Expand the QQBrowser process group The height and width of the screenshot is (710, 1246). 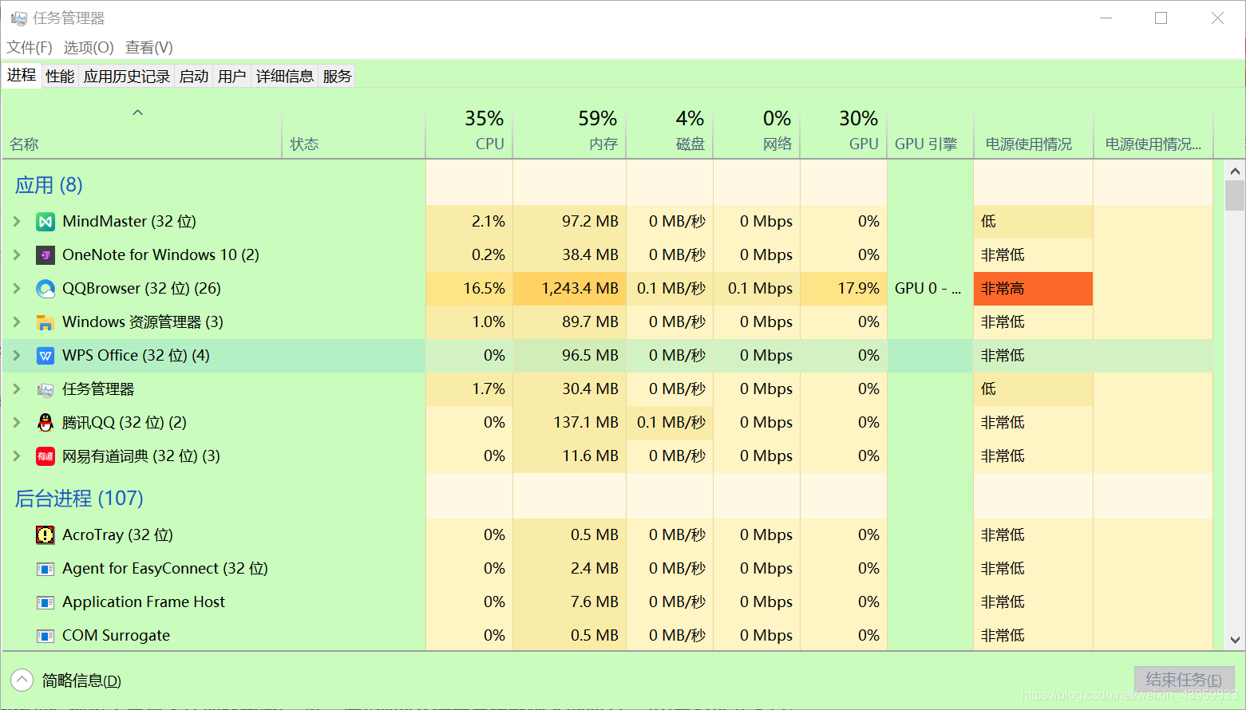point(17,289)
